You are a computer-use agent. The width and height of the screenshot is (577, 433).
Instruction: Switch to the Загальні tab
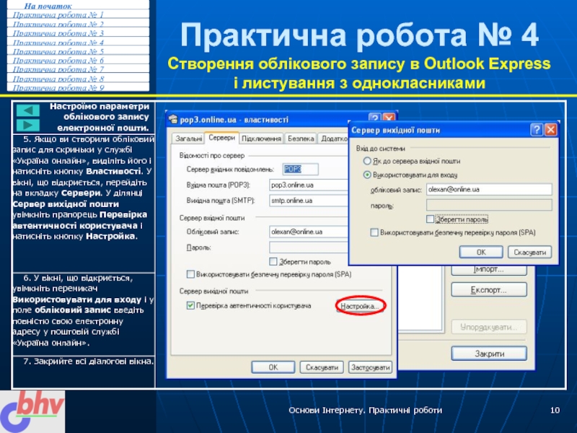click(188, 139)
